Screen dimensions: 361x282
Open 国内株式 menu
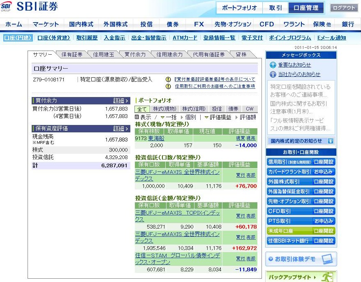point(81,24)
